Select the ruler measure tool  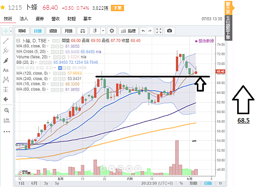(7, 120)
